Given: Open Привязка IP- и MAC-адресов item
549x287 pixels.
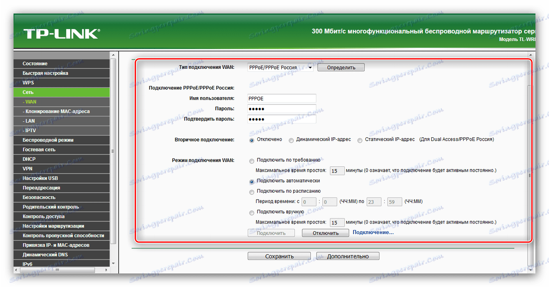Looking at the screenshot, I should click(x=62, y=245).
